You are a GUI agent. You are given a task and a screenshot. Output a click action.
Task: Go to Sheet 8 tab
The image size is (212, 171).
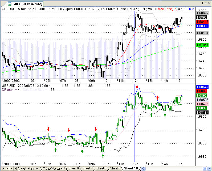click(101, 168)
